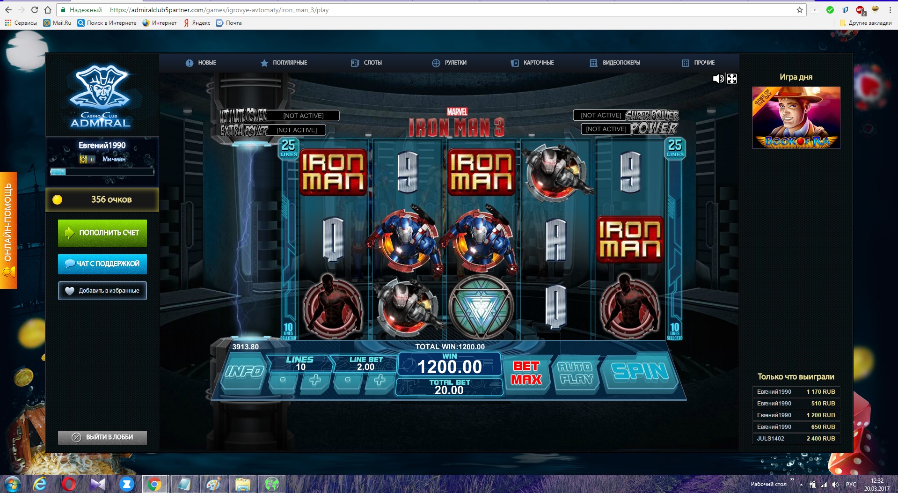Open the Интернет bookmark

[x=160, y=23]
